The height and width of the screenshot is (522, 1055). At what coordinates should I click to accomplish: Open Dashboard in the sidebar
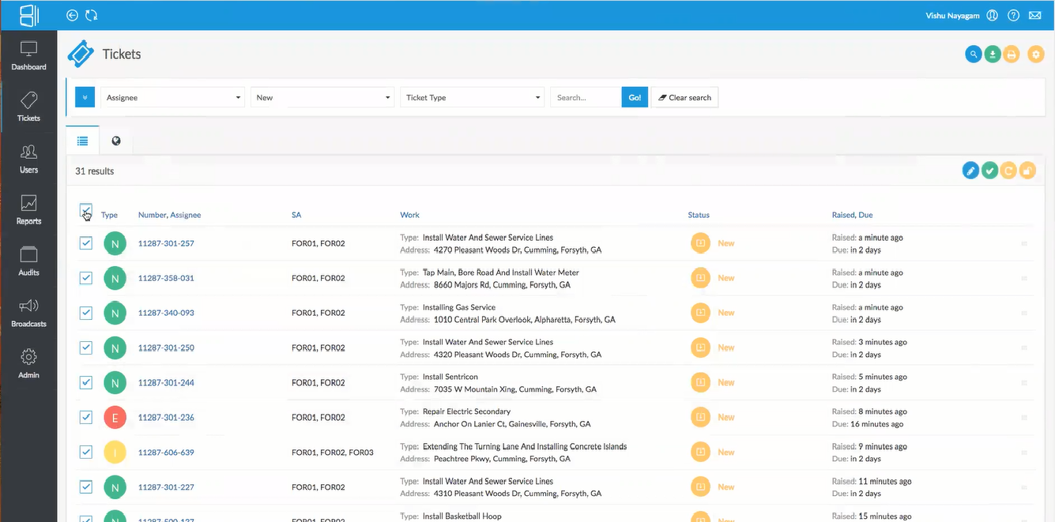click(28, 56)
